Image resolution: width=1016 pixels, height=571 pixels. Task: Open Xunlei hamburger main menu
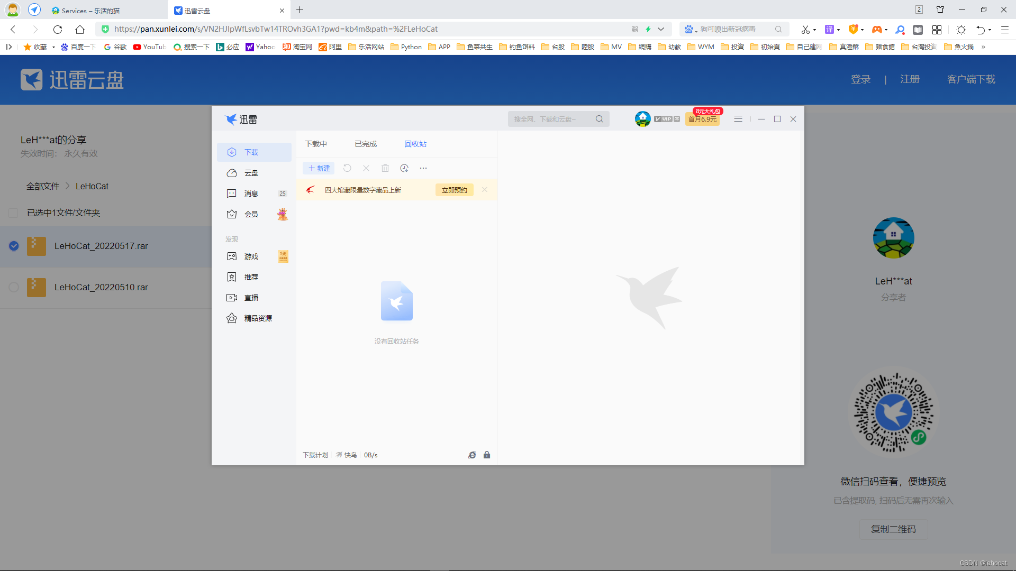click(x=738, y=119)
